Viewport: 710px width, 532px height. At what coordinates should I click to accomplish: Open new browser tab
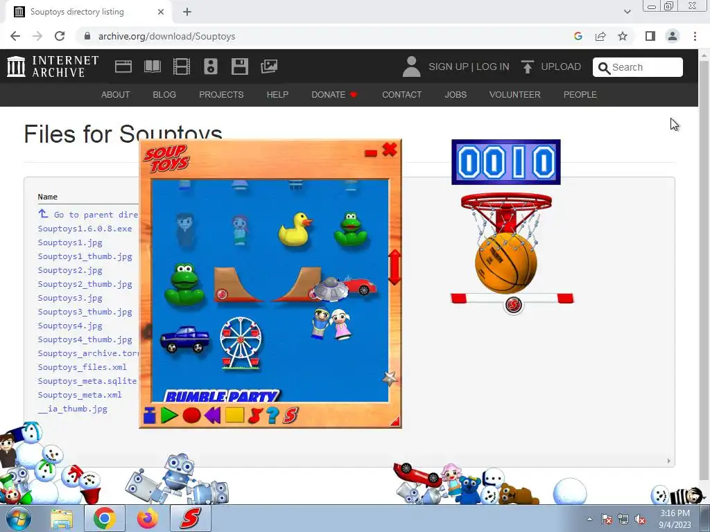click(187, 12)
